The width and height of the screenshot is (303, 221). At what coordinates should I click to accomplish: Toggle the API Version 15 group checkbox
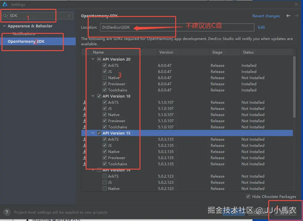pyautogui.click(x=99, y=133)
